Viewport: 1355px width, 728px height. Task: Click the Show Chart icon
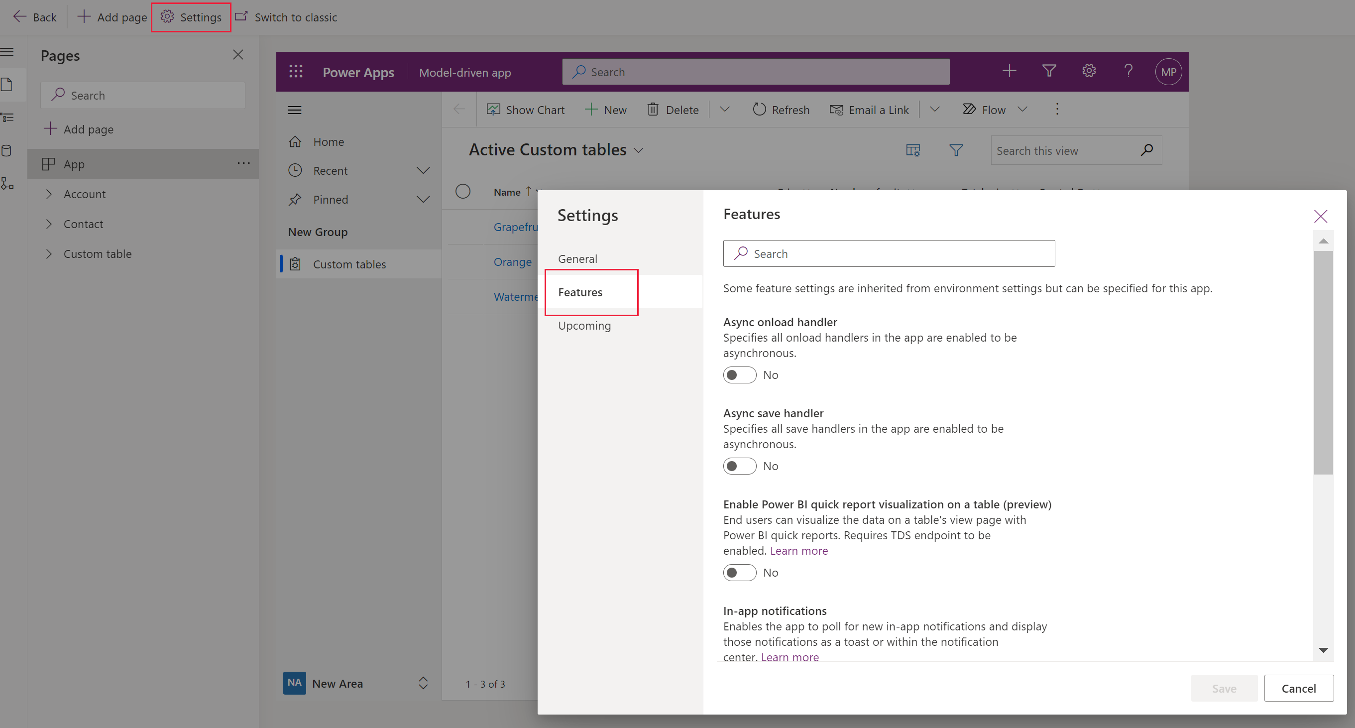[x=493, y=109]
